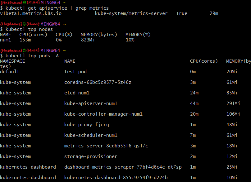This screenshot has height=182, width=251.
Task: Click the 291Mi memory value for kube-apiserver
Action: click(233, 103)
